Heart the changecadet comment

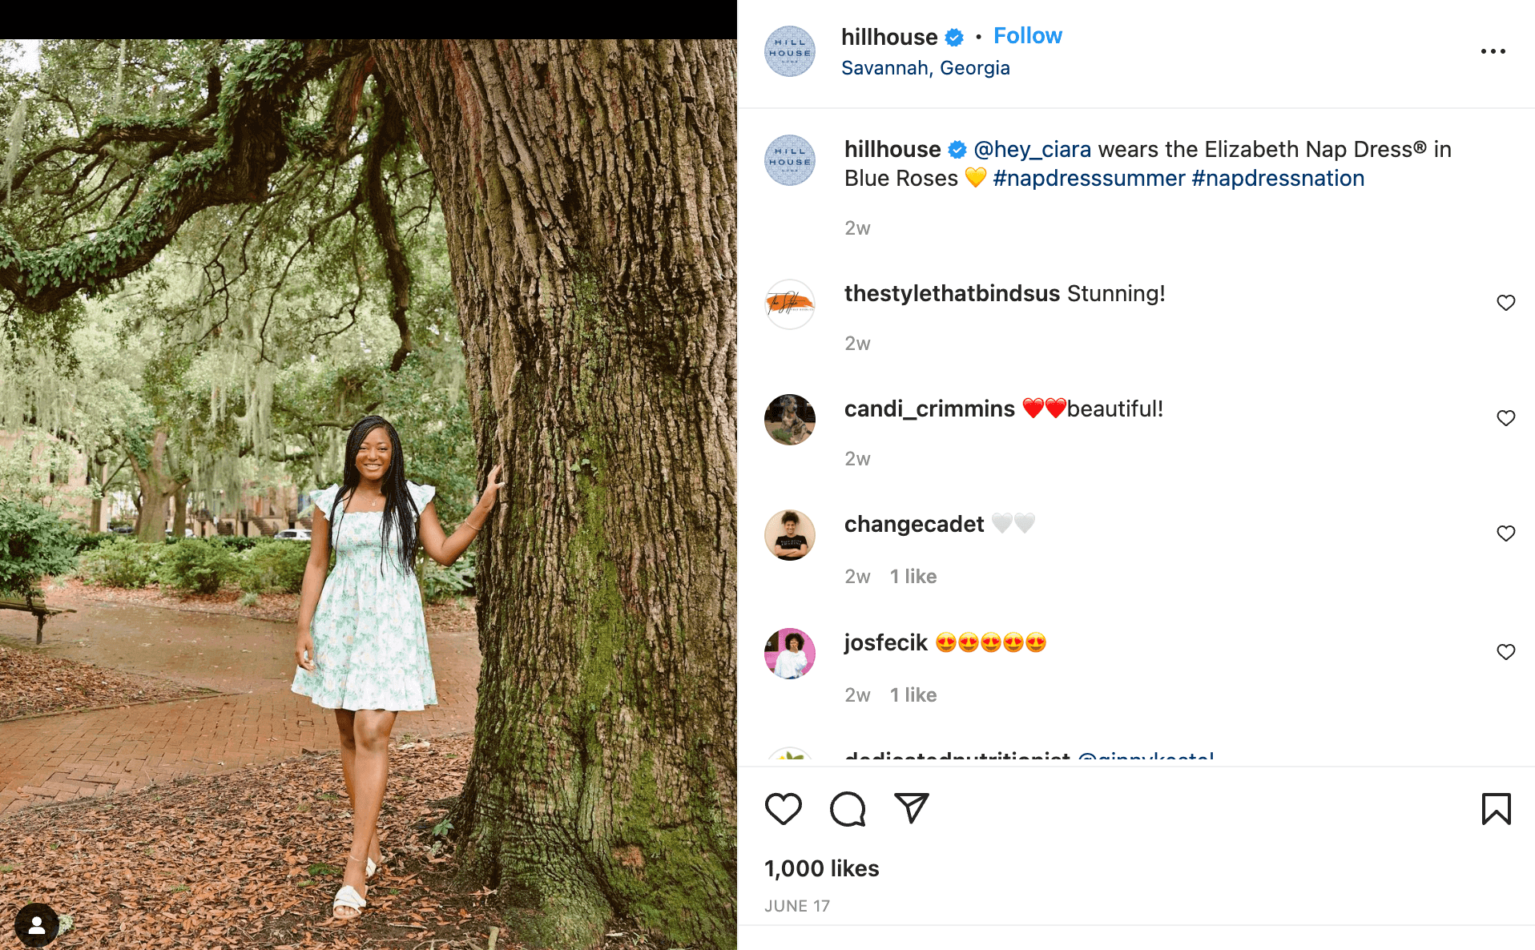click(1505, 533)
